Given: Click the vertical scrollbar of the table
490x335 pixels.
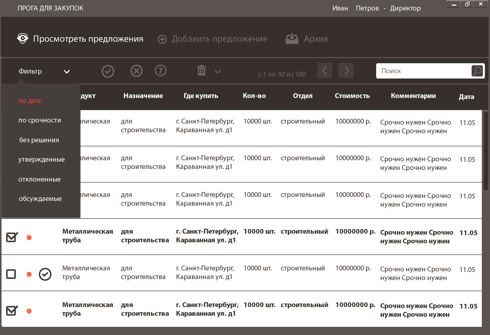Looking at the screenshot, I should pyautogui.click(x=486, y=150).
